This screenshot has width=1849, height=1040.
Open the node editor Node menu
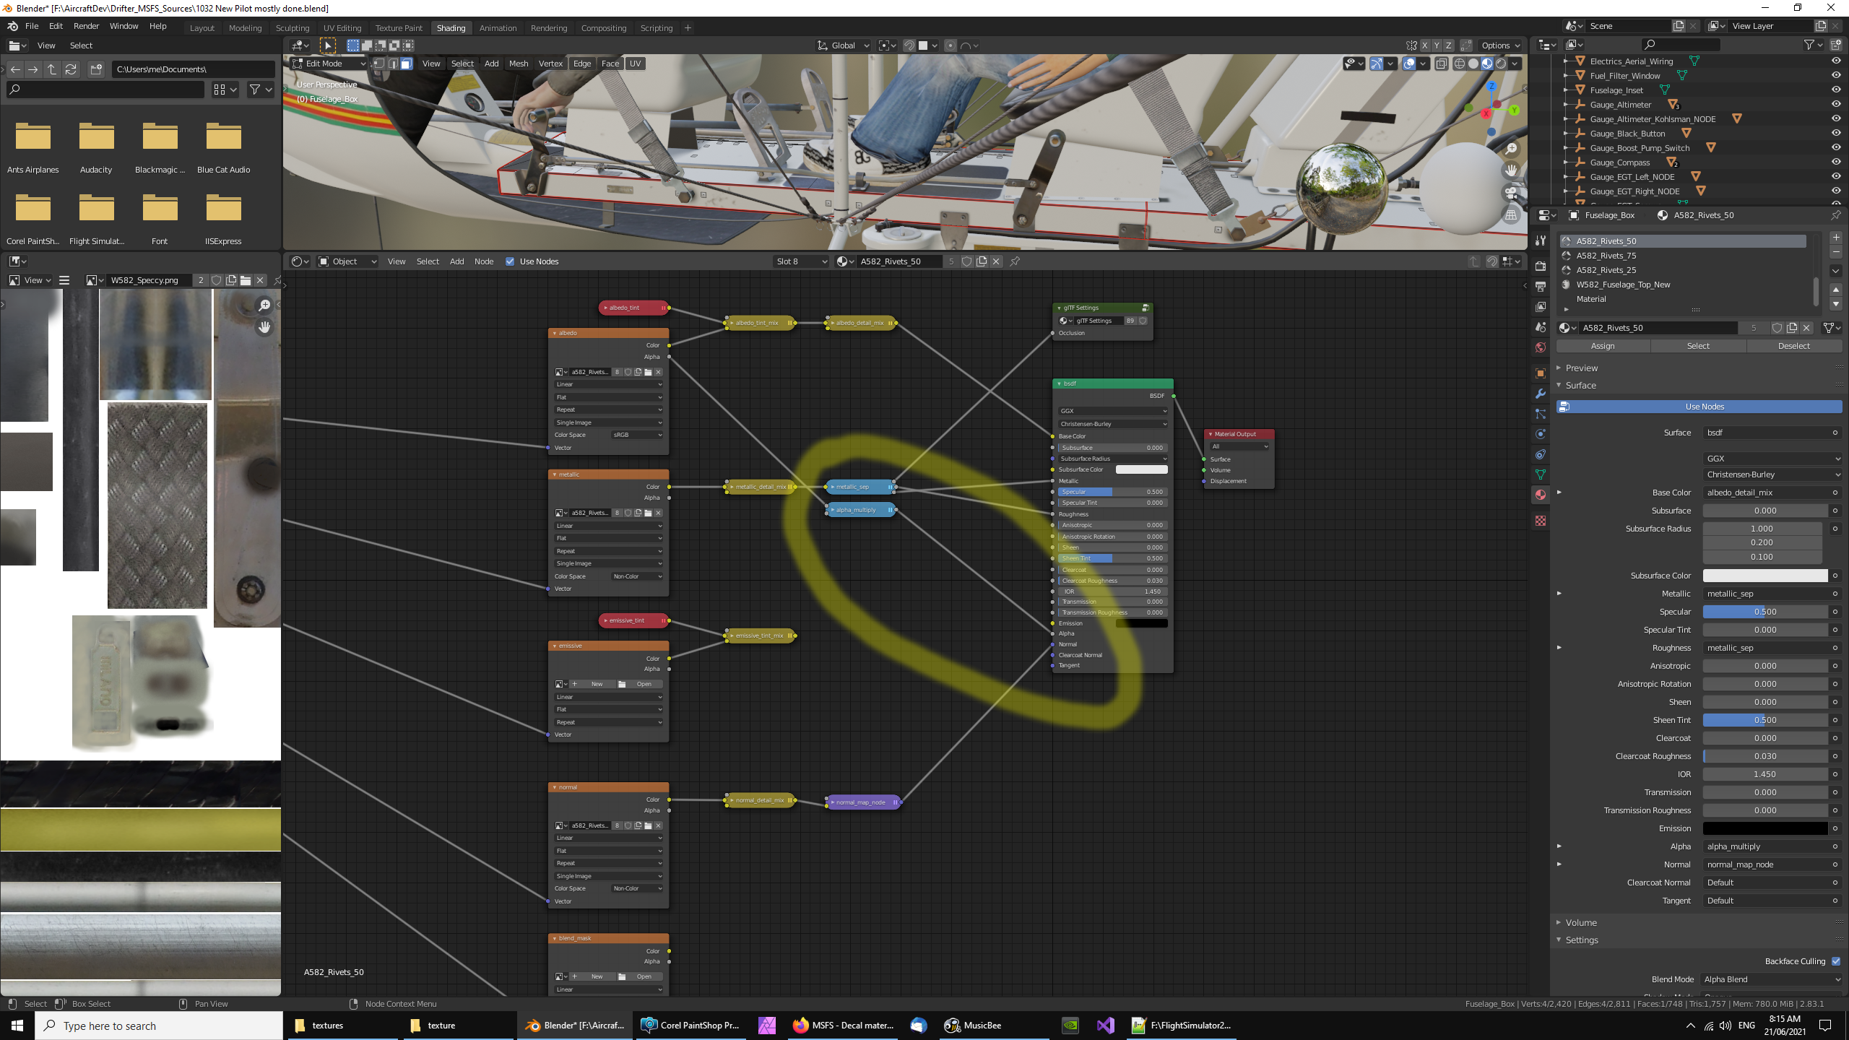484,261
